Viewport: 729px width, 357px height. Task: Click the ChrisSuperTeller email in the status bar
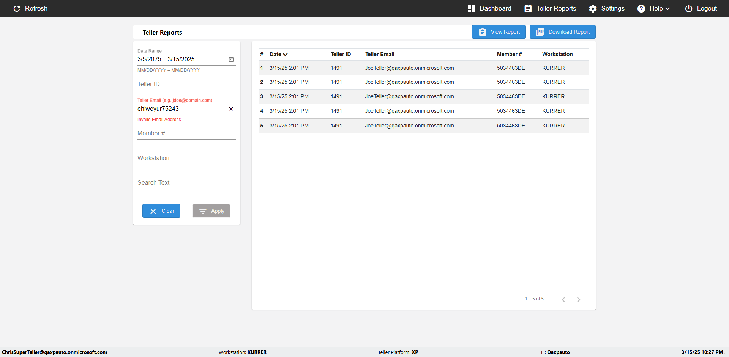54,352
